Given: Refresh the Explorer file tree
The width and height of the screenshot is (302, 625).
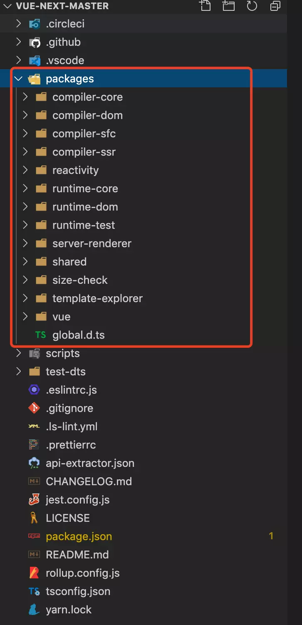Looking at the screenshot, I should tap(252, 5).
